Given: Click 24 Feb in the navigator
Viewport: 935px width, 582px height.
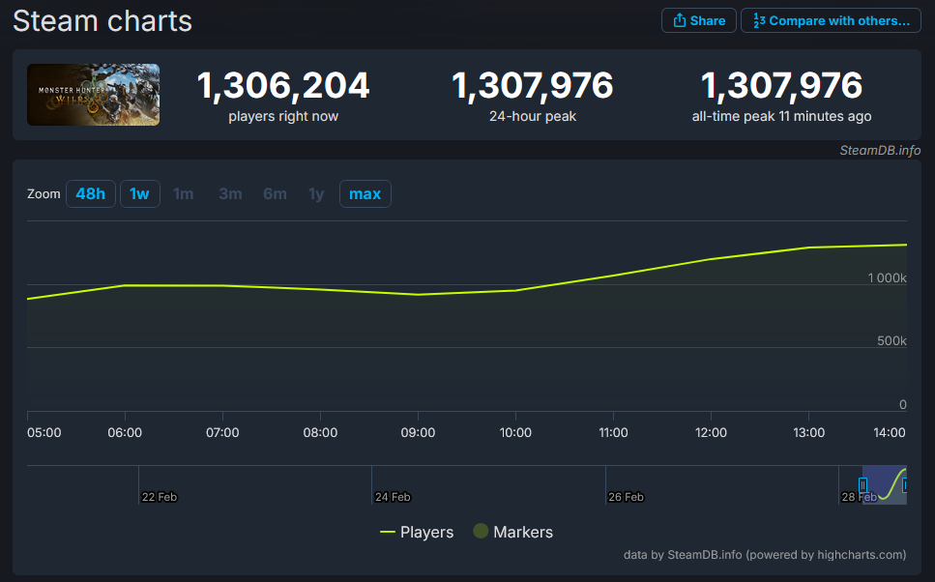Looking at the screenshot, I should coord(393,497).
